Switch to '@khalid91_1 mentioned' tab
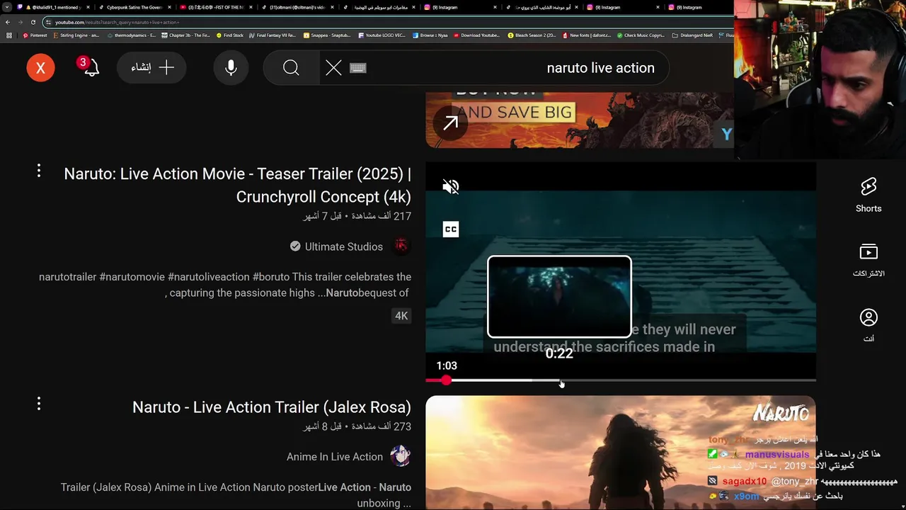The image size is (906, 510). pyautogui.click(x=53, y=7)
